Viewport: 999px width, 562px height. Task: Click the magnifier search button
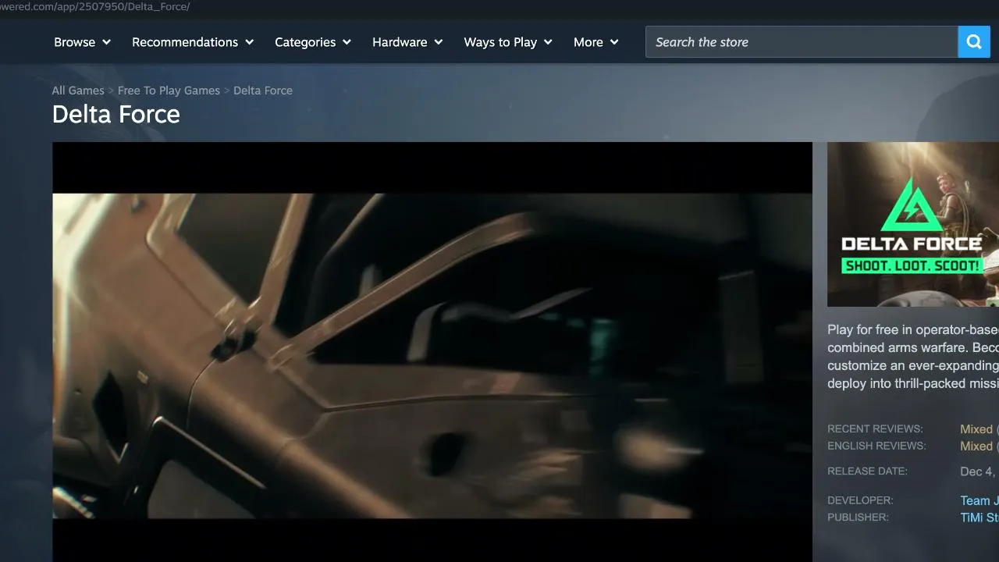tap(974, 42)
